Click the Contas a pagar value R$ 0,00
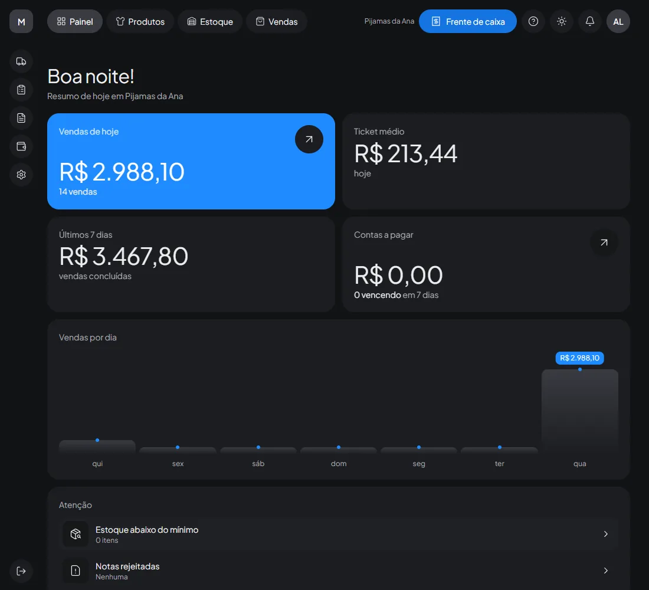Image resolution: width=649 pixels, height=590 pixels. [x=398, y=276]
